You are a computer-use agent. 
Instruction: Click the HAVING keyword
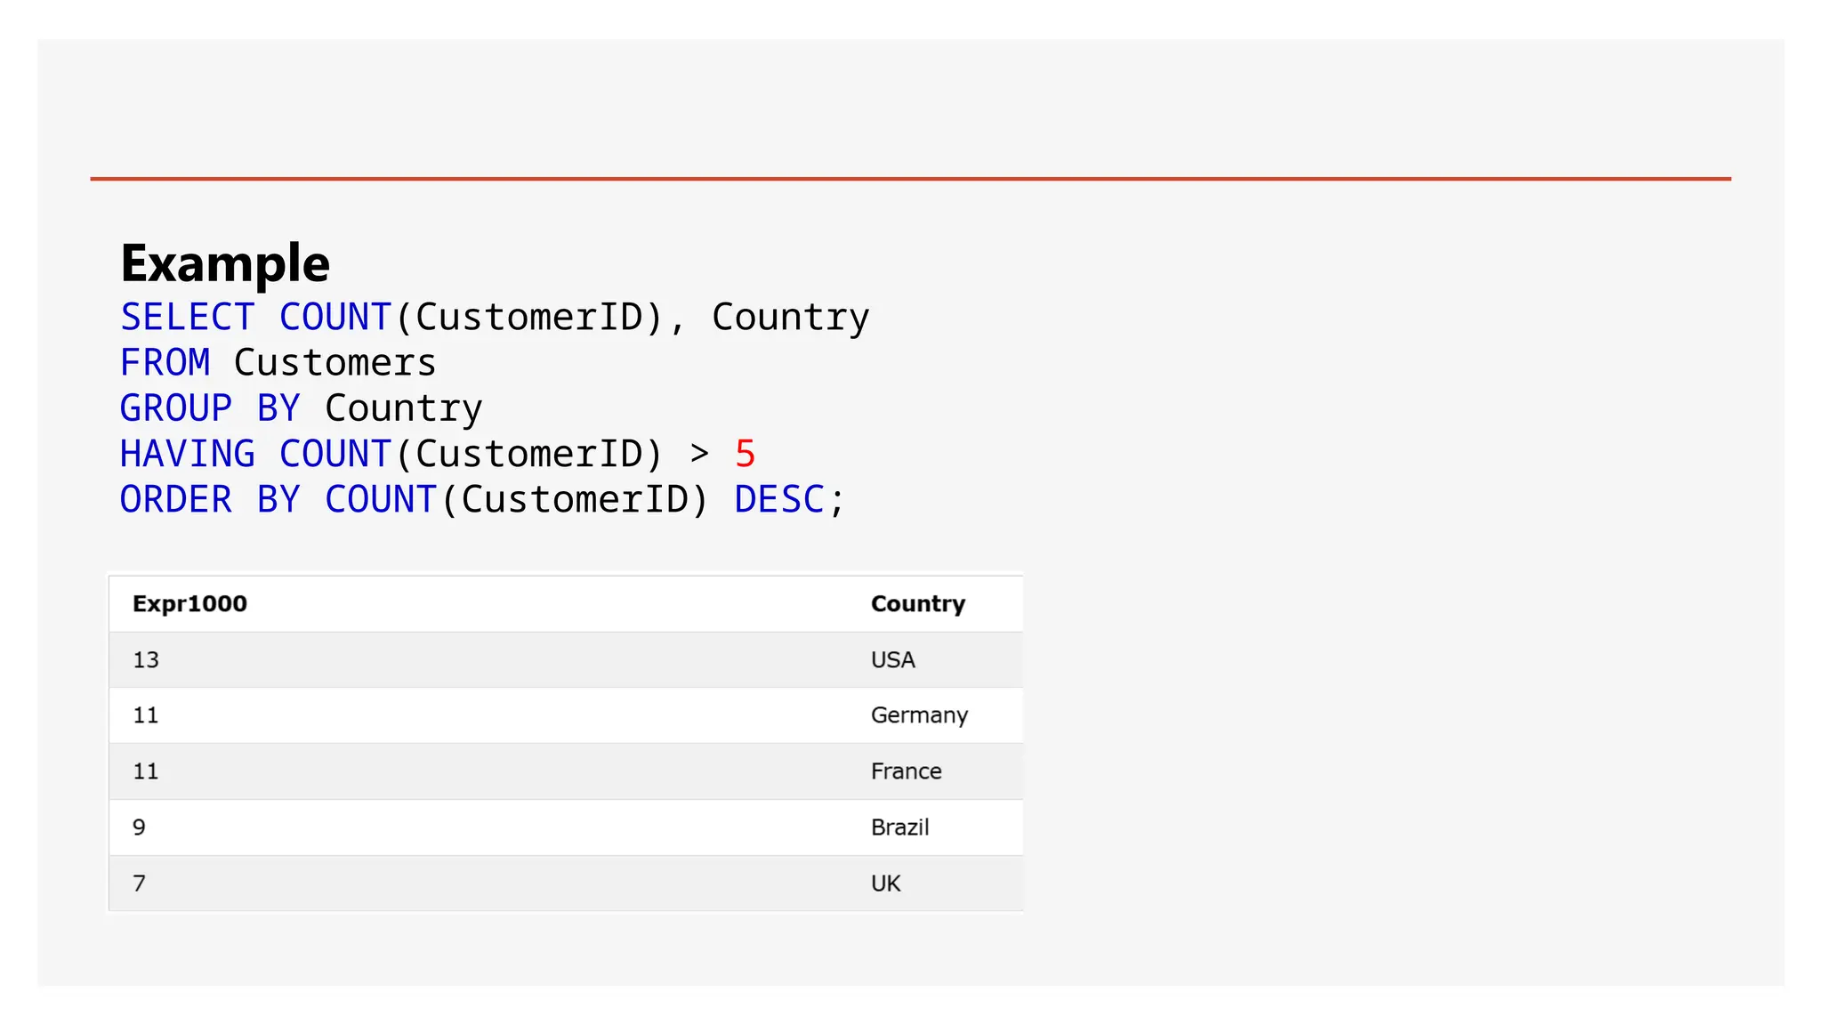click(188, 454)
